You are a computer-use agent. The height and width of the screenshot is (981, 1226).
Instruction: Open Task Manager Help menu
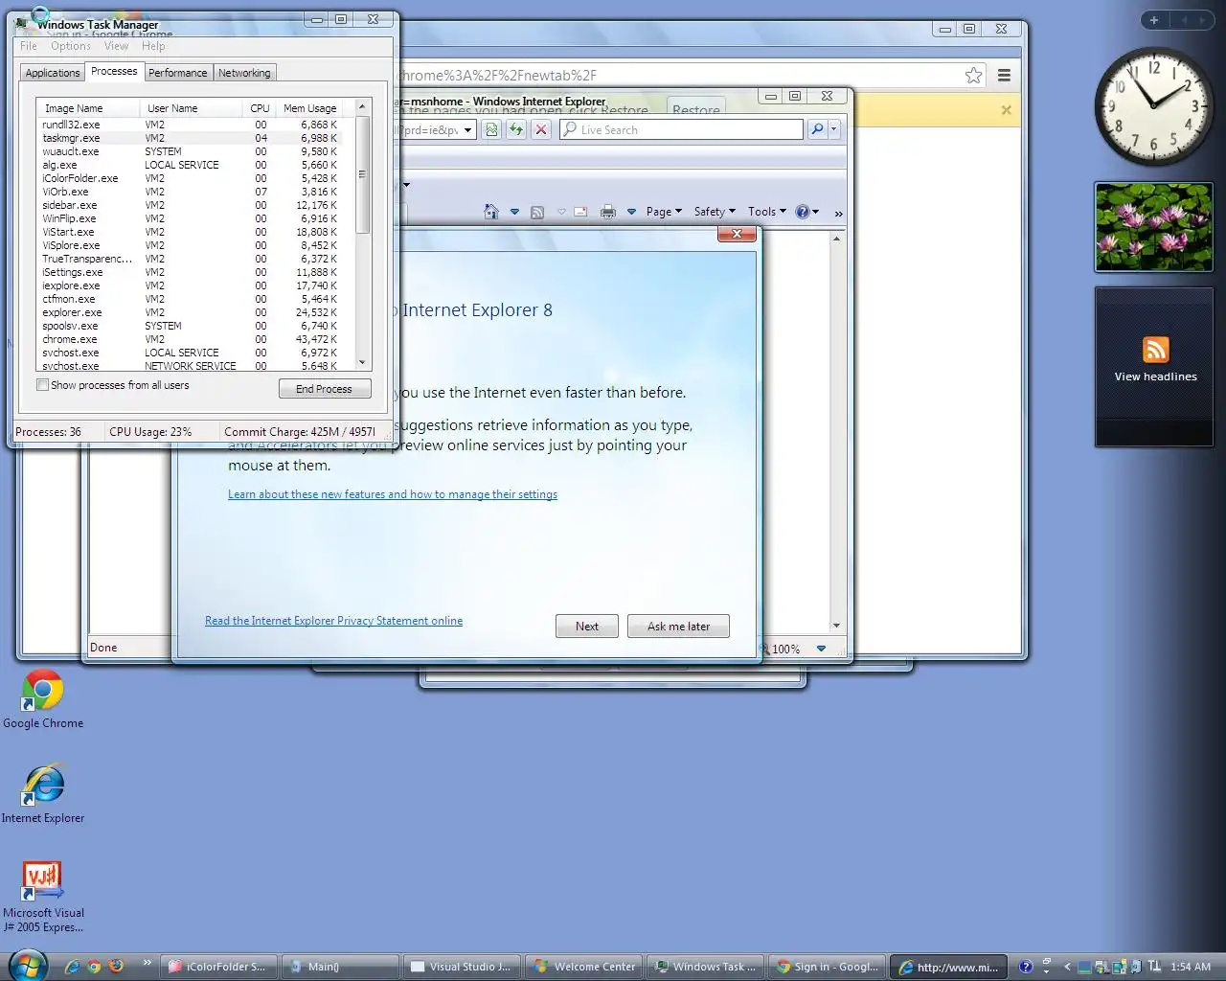pyautogui.click(x=153, y=46)
